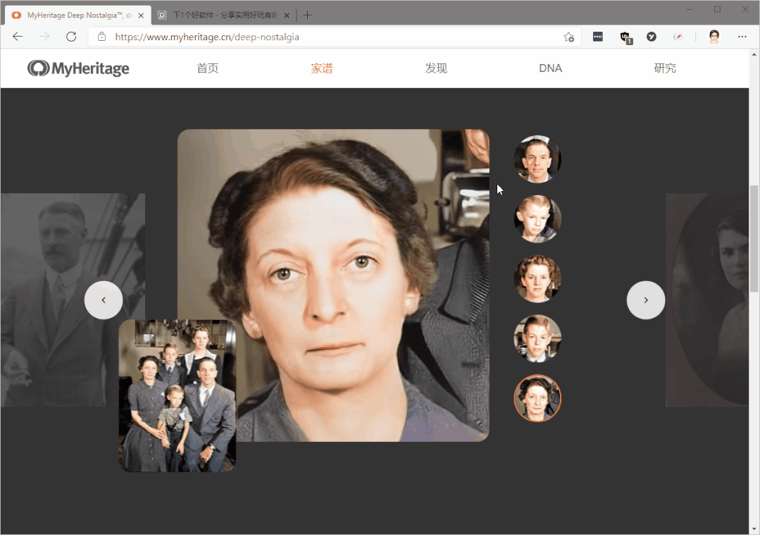The width and height of the screenshot is (760, 535).
Task: Select the curly-haired young woman thumbnail
Action: [x=537, y=279]
